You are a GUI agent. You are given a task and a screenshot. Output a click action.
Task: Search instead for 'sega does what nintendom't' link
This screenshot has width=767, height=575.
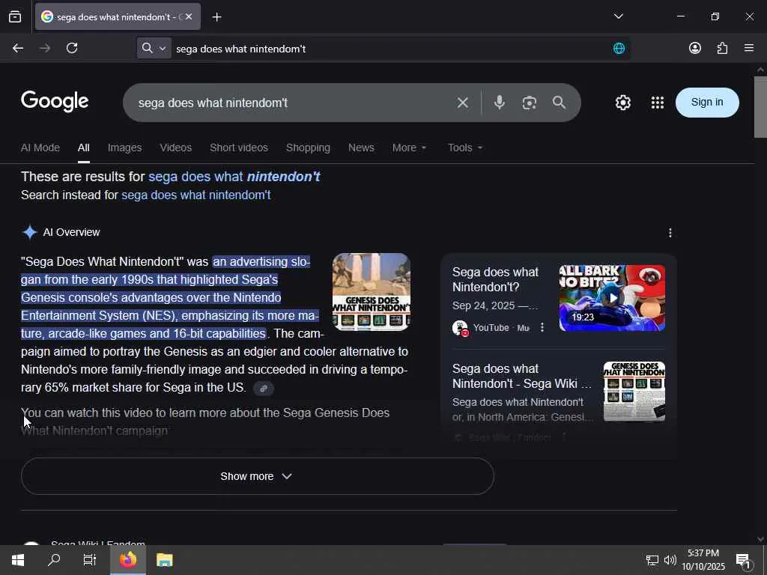[195, 195]
